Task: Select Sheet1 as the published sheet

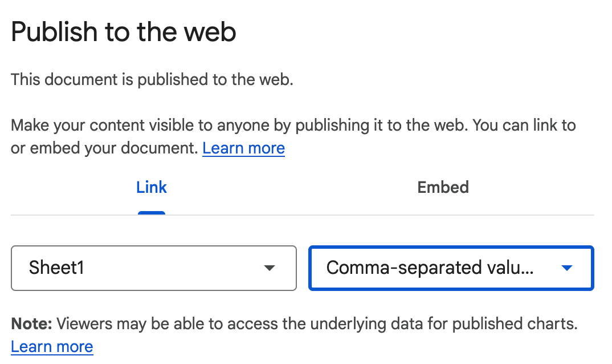Action: coord(154,268)
